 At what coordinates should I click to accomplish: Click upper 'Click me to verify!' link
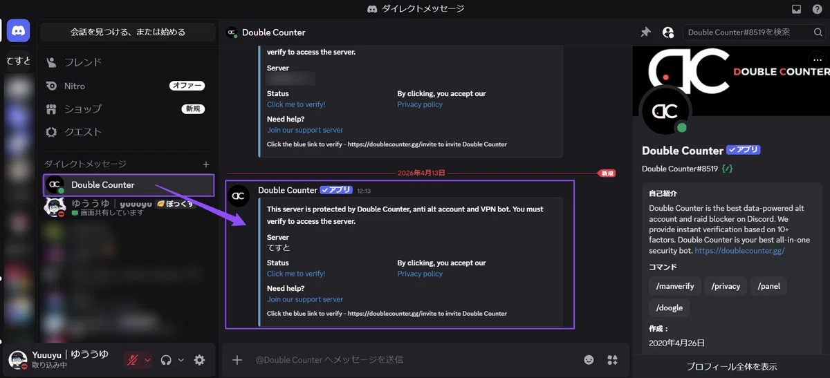click(296, 104)
